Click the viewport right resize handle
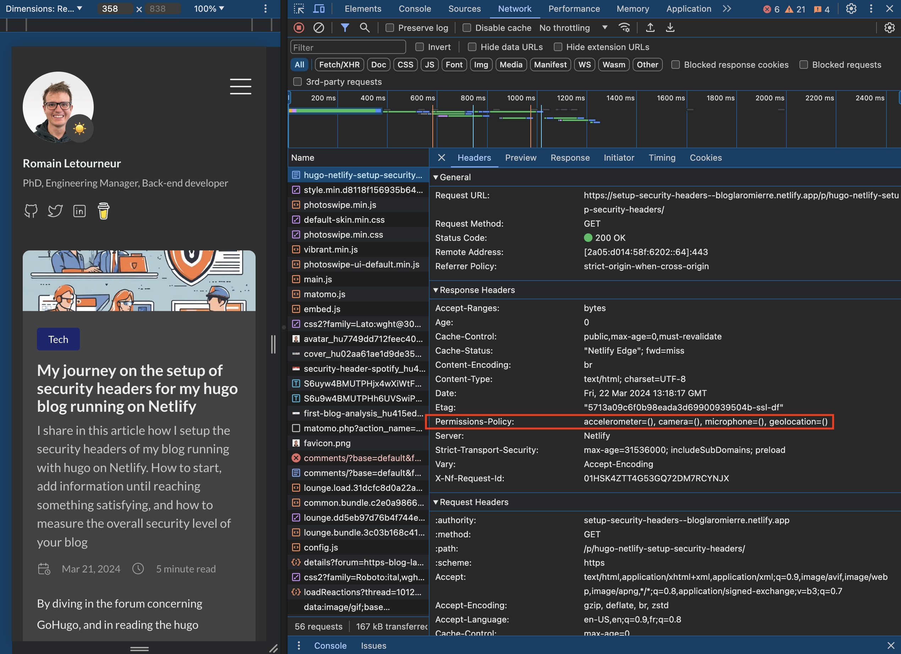Screen dimensions: 901x654 click(273, 344)
